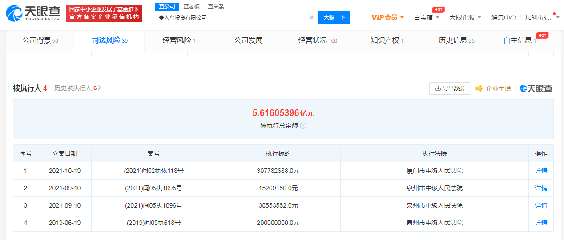The image size is (564, 240).
Task: Open the 知识产权 tab
Action: pos(387,40)
